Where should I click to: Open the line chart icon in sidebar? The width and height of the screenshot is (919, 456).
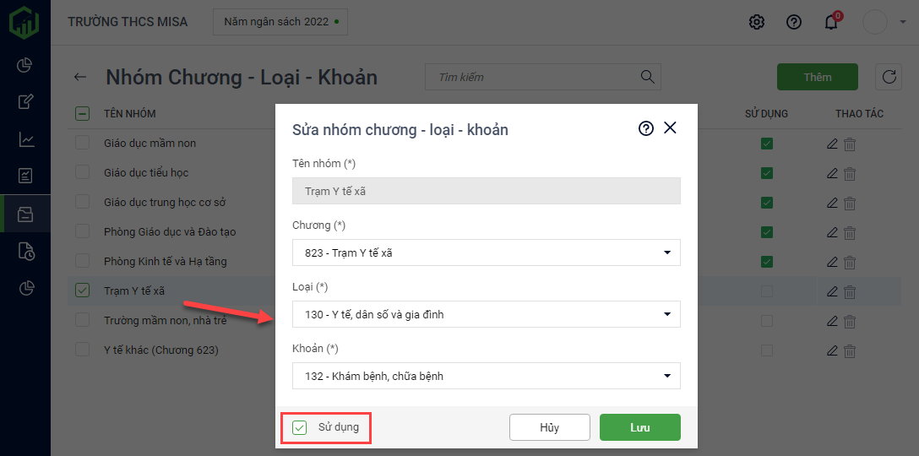click(x=25, y=139)
